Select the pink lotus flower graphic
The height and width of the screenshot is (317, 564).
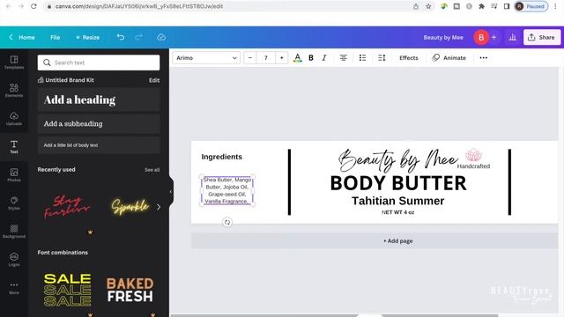click(473, 155)
